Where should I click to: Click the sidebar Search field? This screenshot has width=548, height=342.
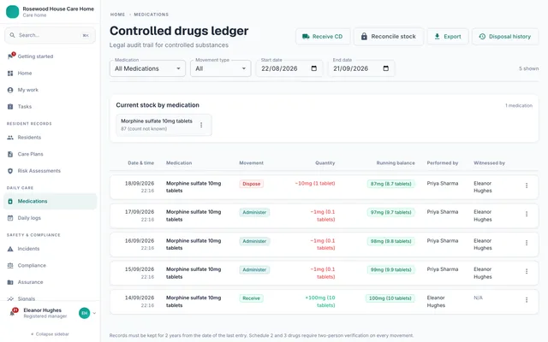pyautogui.click(x=50, y=35)
